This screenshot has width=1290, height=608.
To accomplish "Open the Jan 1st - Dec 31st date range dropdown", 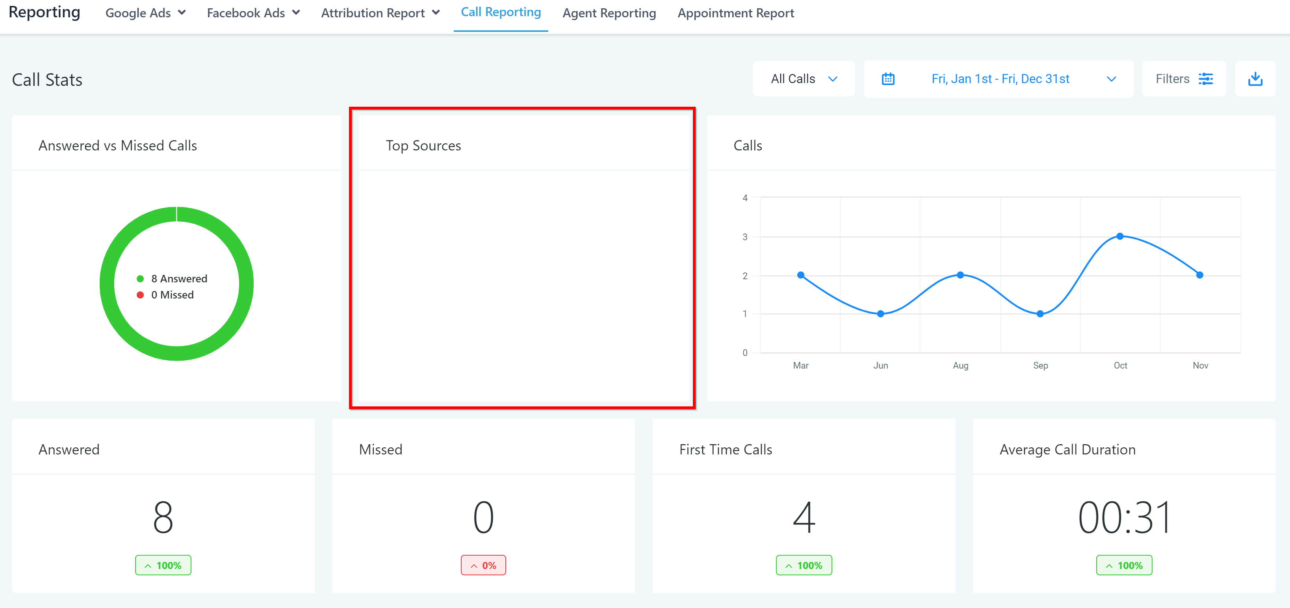I will pyautogui.click(x=1000, y=79).
